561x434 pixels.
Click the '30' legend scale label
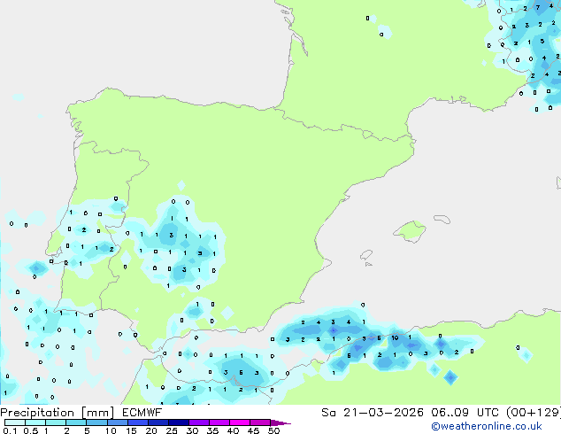pos(192,430)
